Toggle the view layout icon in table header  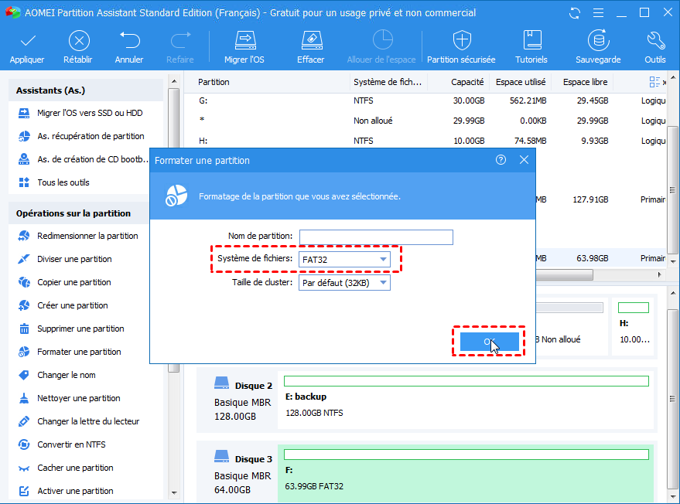tap(654, 82)
